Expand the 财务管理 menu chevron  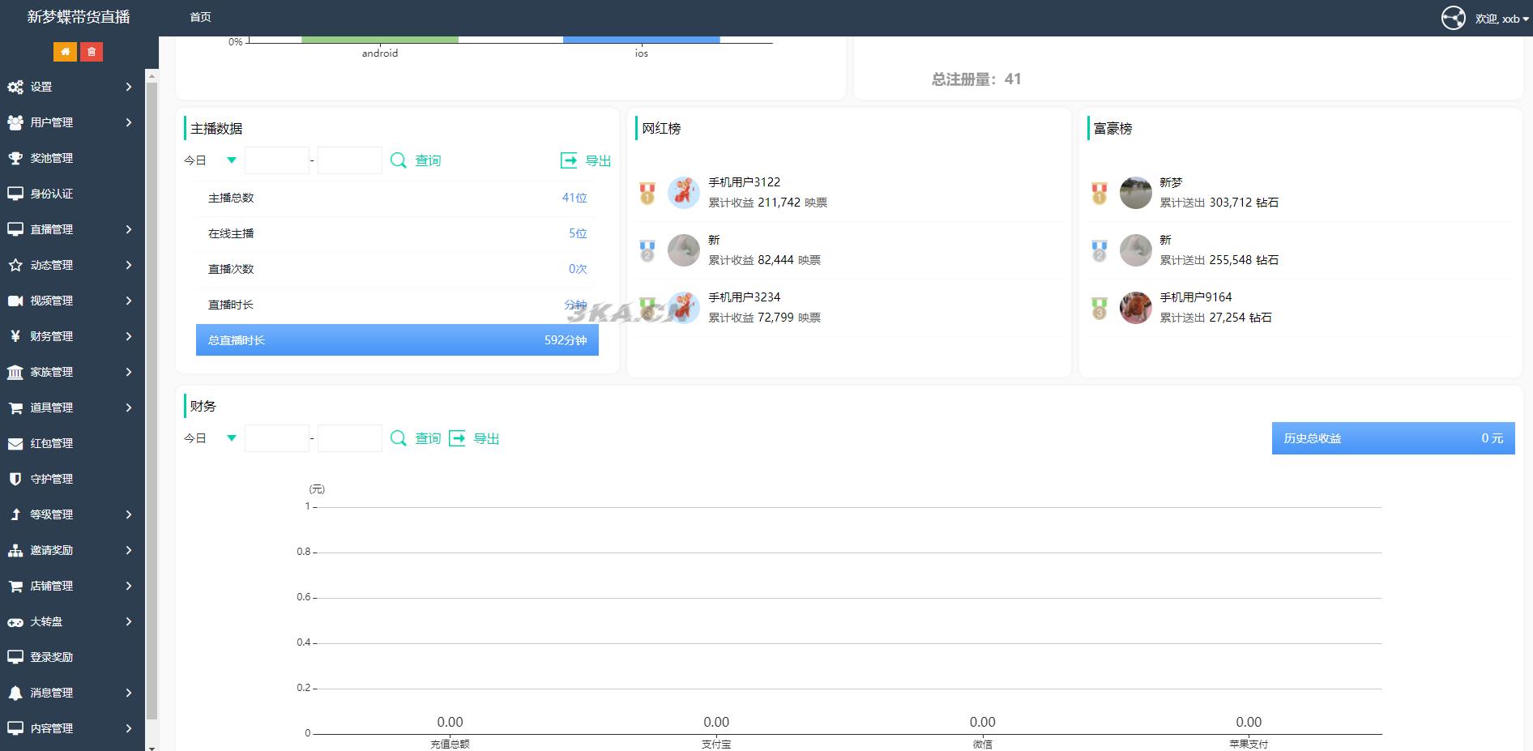coord(129,336)
